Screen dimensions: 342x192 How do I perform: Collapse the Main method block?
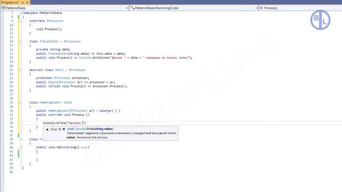(x=21, y=147)
